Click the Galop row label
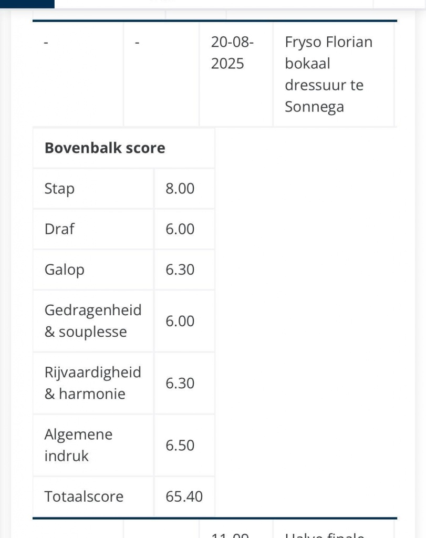This screenshot has height=538, width=426. (64, 270)
